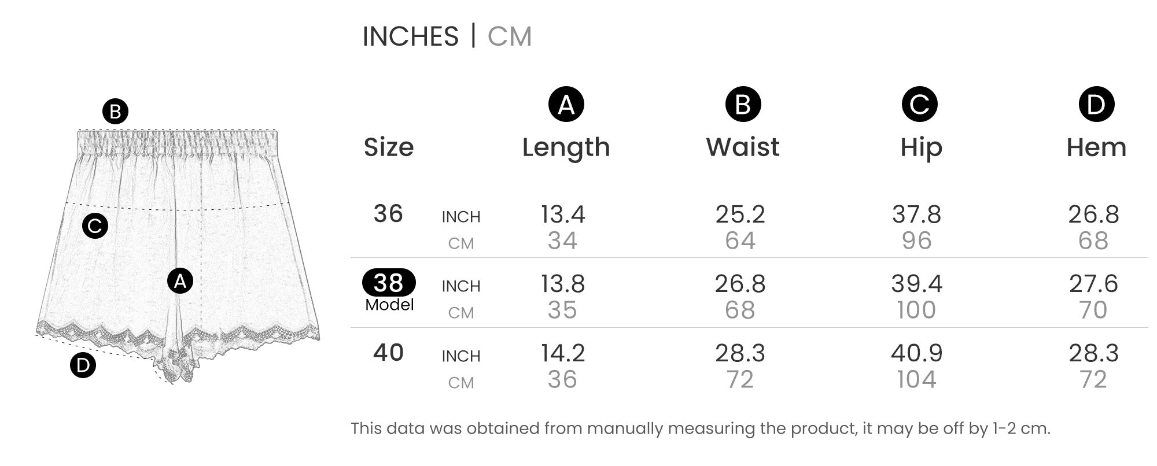Click the A marker above Length column
The width and height of the screenshot is (1157, 466).
click(x=566, y=105)
